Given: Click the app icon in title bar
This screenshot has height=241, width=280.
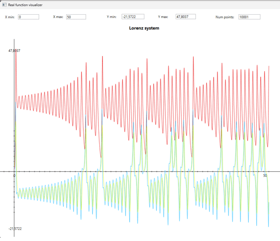Looking at the screenshot, I should (4, 4).
